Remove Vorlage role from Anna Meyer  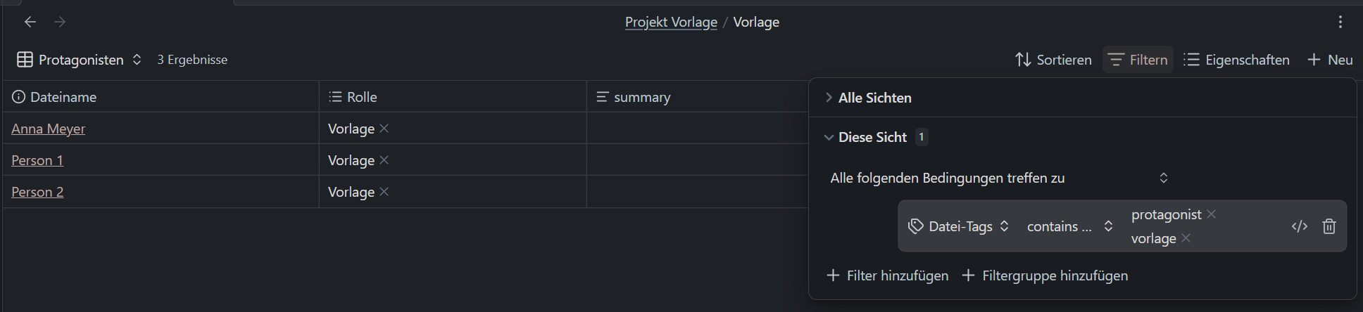tap(384, 129)
